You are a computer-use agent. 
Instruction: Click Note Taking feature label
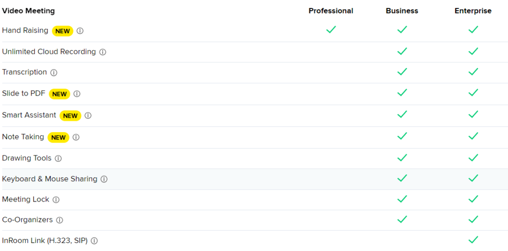point(23,137)
